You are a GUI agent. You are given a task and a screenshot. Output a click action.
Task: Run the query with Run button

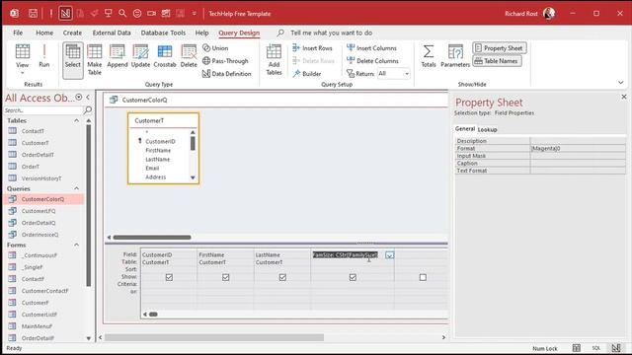[43, 55]
